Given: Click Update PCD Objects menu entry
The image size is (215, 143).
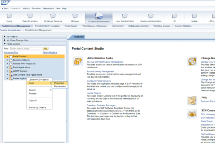Looking at the screenshot, I should [x=39, y=80].
